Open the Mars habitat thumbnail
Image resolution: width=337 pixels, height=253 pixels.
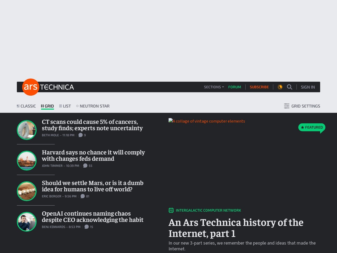coord(27,191)
